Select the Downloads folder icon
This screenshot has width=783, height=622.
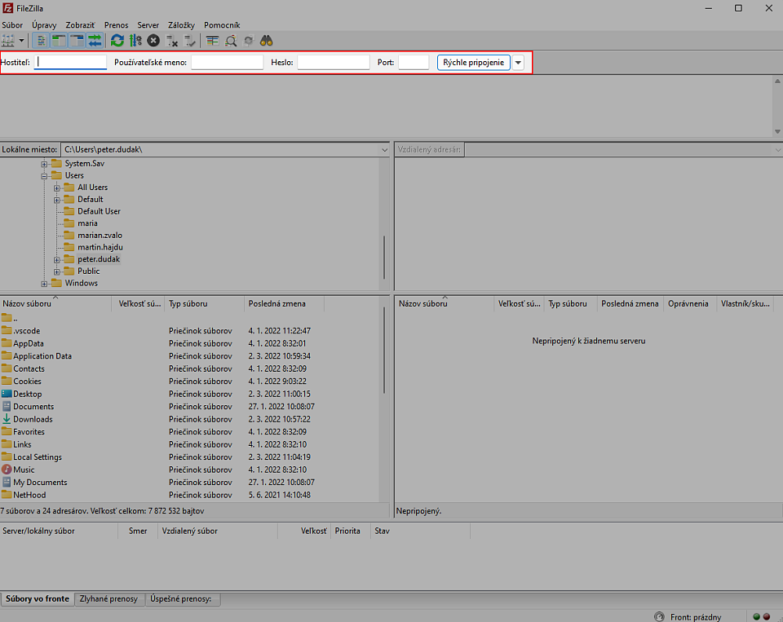pyautogui.click(x=7, y=419)
